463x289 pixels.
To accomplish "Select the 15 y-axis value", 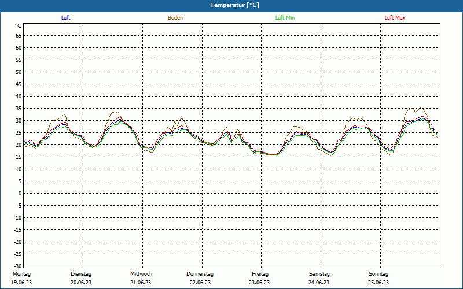I will (19, 157).
